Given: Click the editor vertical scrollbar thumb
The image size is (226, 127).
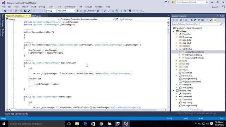Looking at the screenshot, I should tap(168, 32).
